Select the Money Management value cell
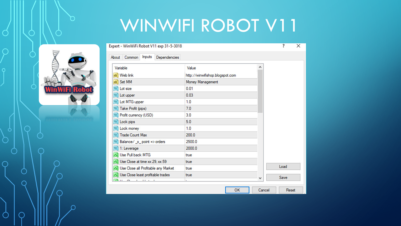Viewport: 401px width, 226px height. tap(221, 82)
